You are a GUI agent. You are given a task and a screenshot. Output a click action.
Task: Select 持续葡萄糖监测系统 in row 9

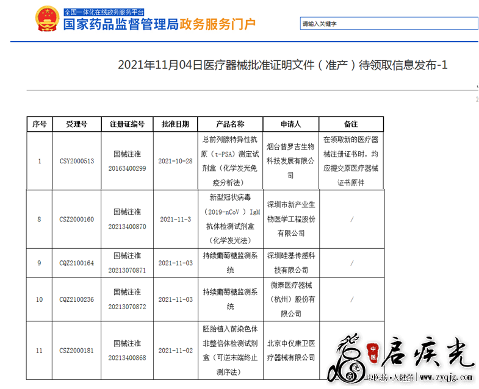pos(230,263)
